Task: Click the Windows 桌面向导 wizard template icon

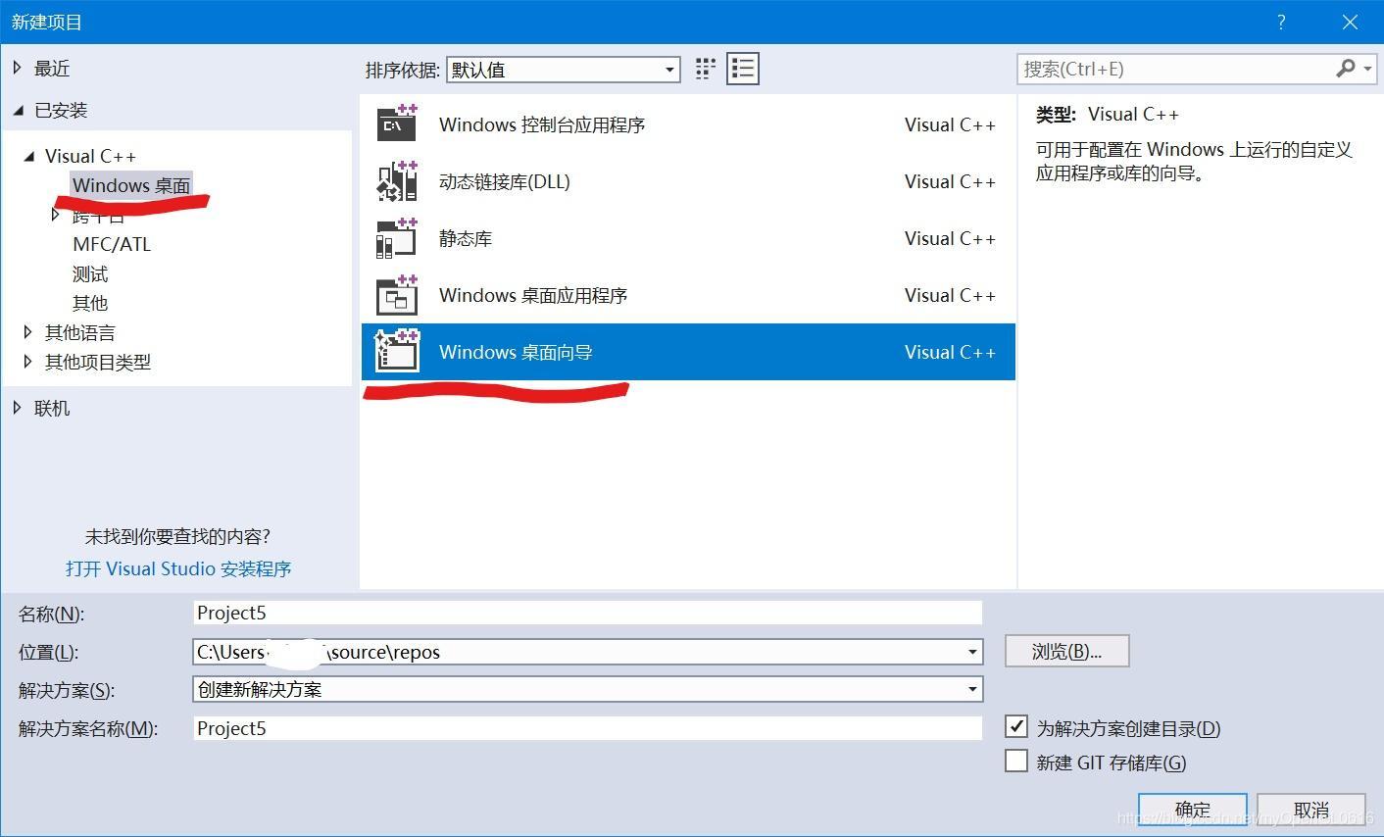Action: click(x=397, y=352)
